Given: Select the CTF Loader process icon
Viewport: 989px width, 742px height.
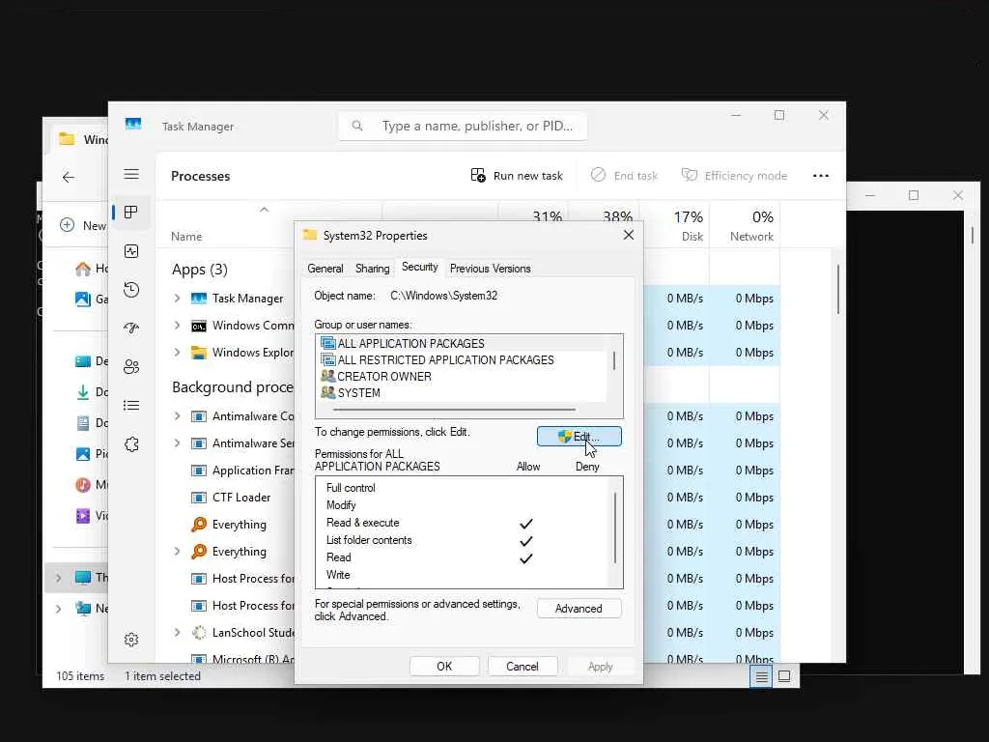Looking at the screenshot, I should [x=199, y=498].
